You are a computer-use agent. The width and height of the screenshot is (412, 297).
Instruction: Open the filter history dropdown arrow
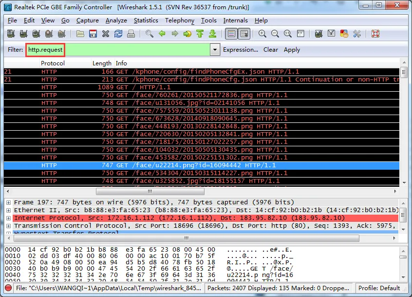(215, 50)
